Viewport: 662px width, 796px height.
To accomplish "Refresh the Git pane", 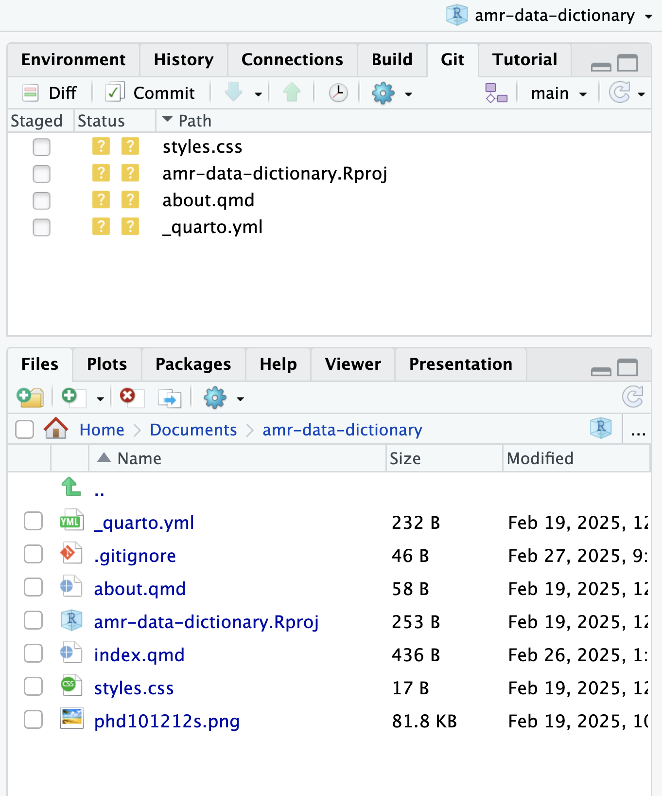I will [x=620, y=92].
